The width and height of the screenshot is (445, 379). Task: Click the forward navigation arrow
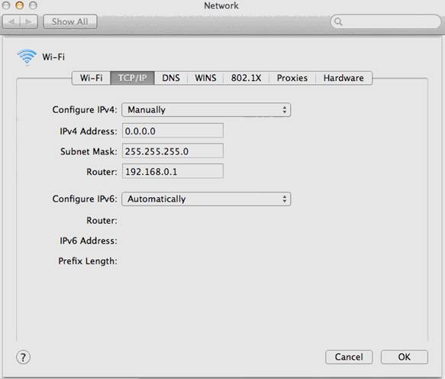click(29, 22)
